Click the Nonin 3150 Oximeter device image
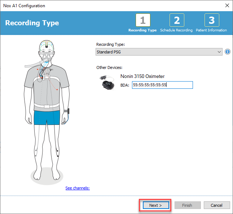The width and height of the screenshot is (233, 214). tap(107, 83)
